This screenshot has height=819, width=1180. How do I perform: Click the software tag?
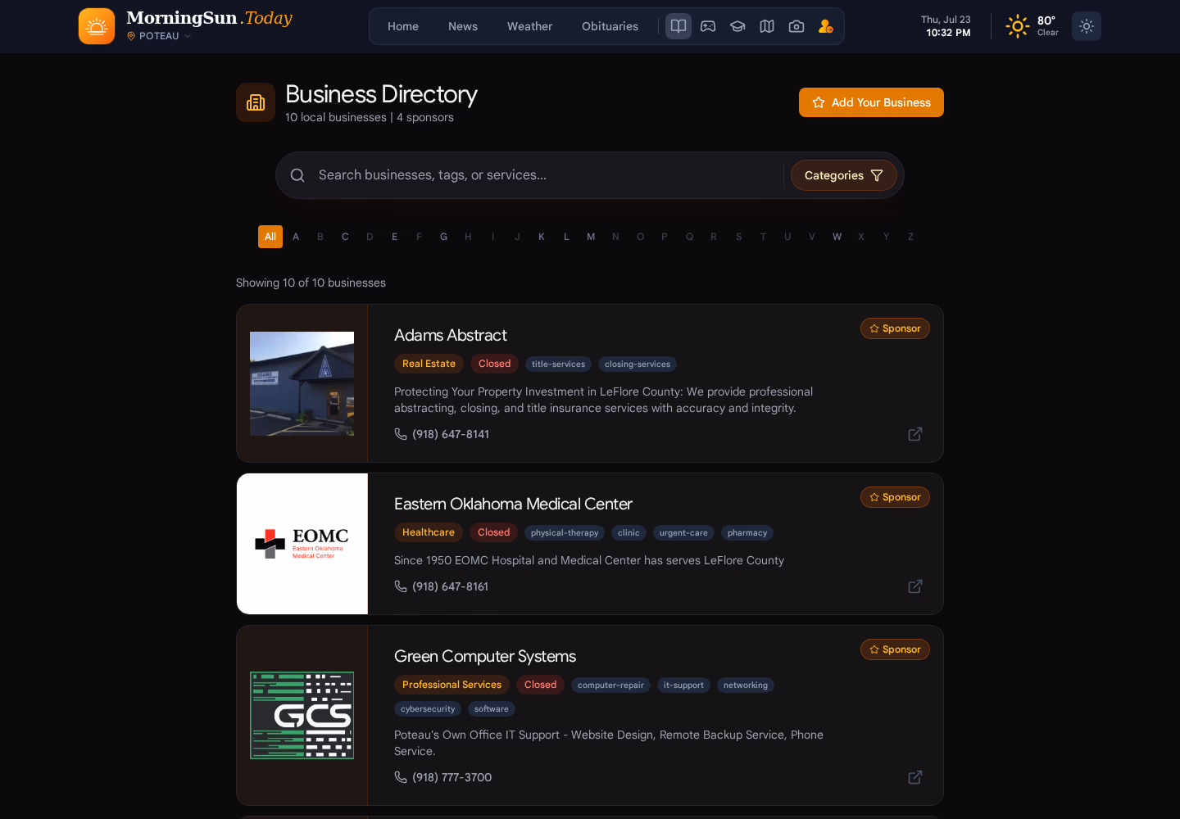[492, 709]
